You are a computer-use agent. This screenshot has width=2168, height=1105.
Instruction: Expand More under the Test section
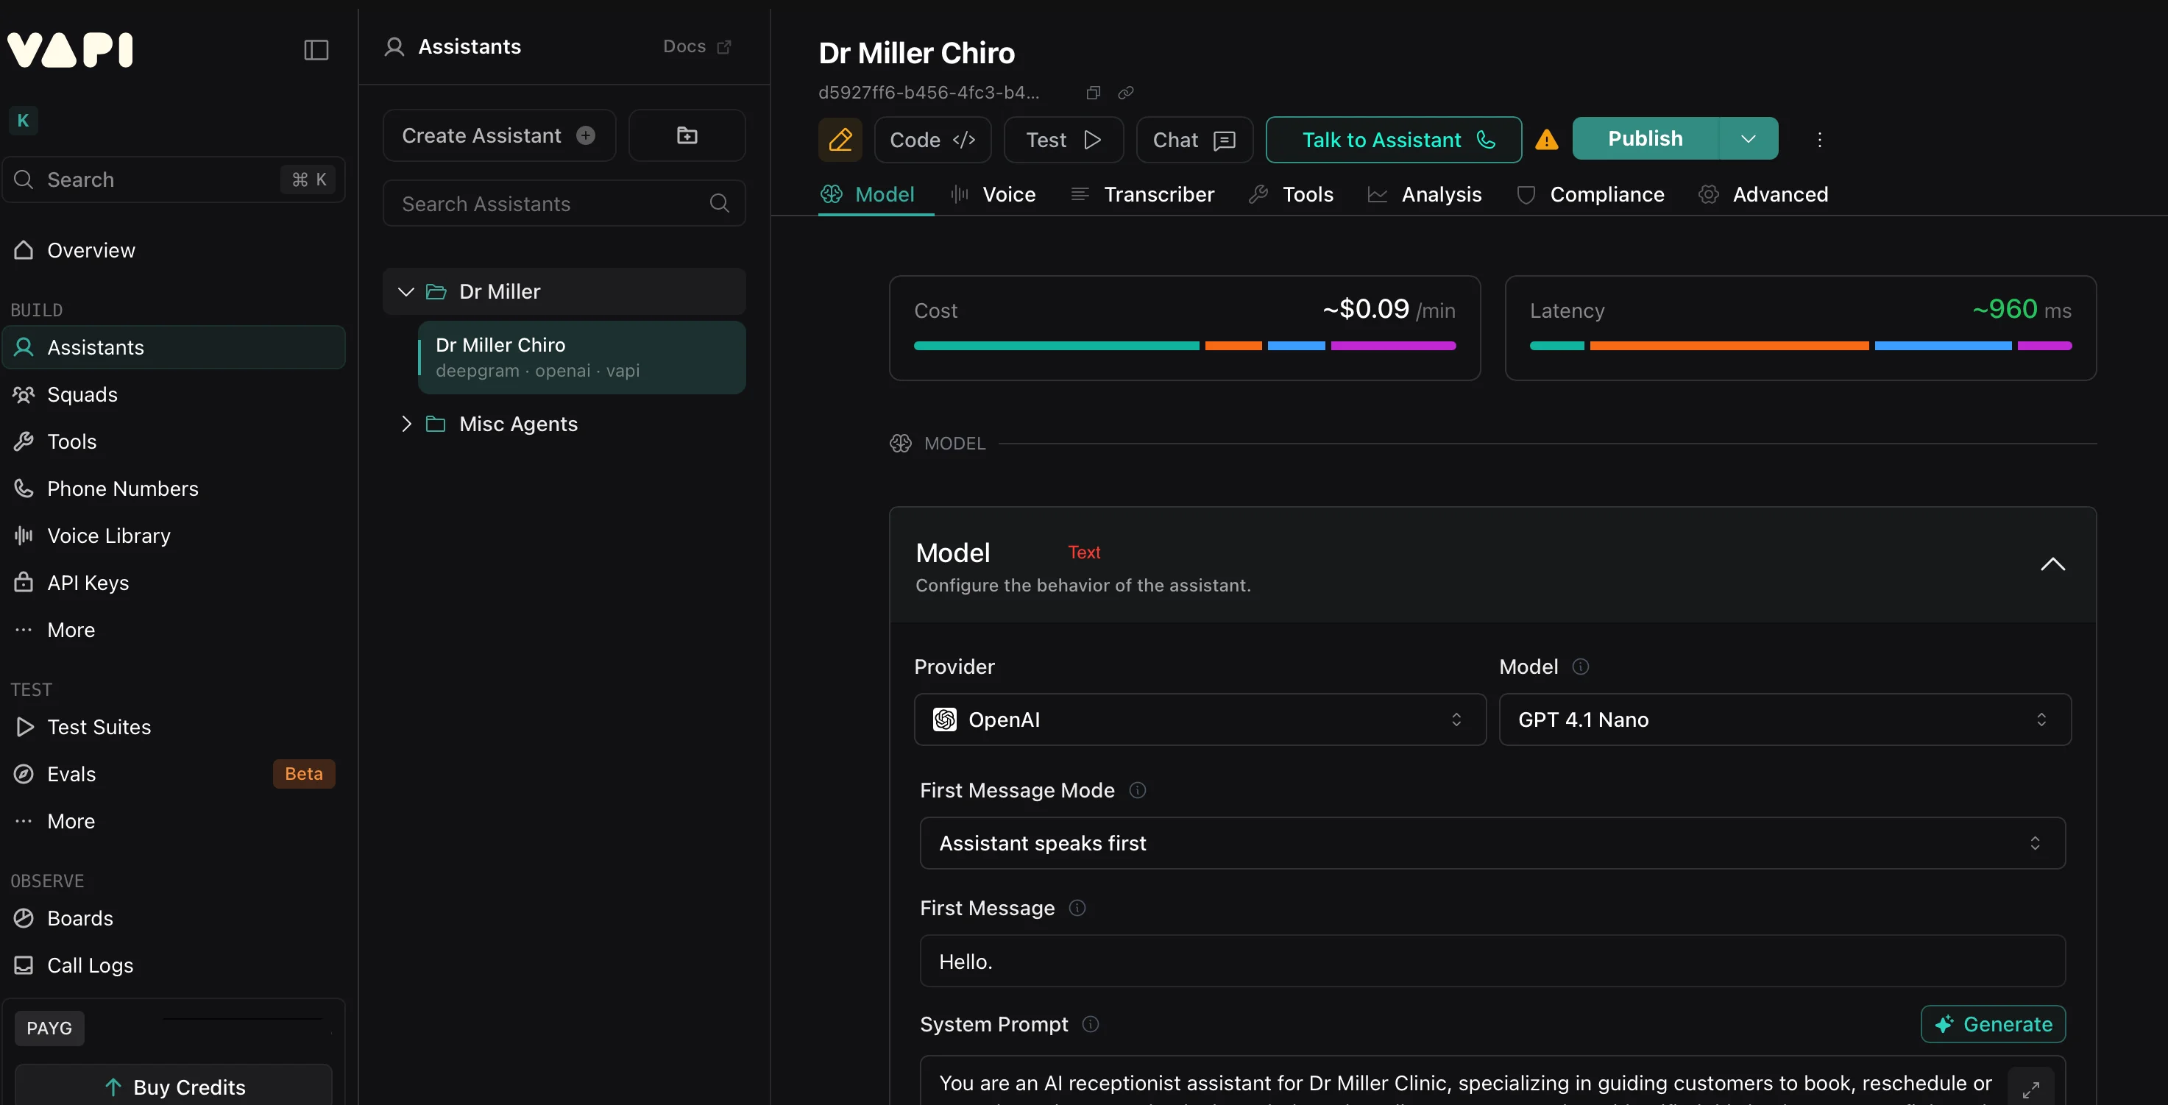pos(174,821)
